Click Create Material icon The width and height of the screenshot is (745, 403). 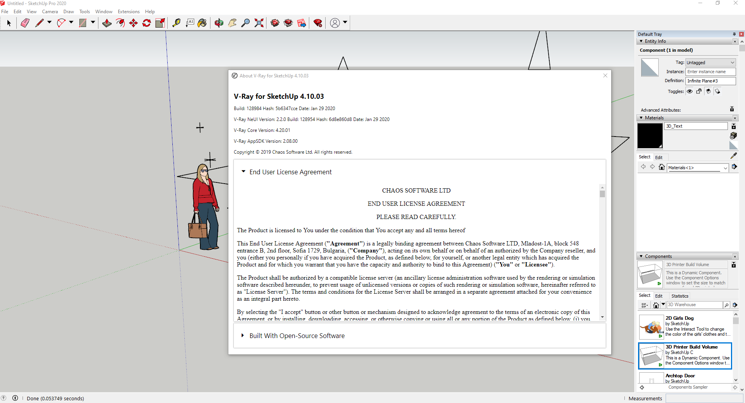[733, 136]
